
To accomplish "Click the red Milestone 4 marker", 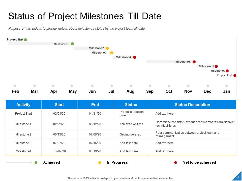I will tap(135, 57).
